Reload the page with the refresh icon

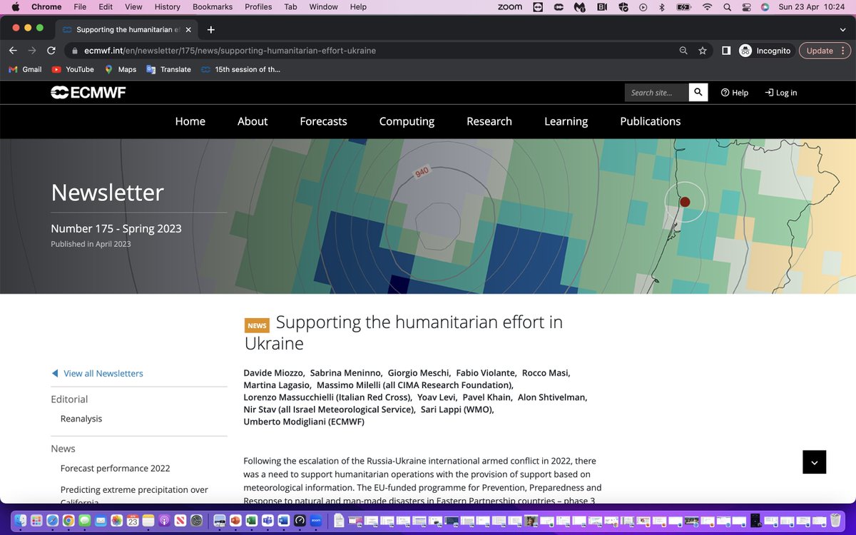[50, 51]
